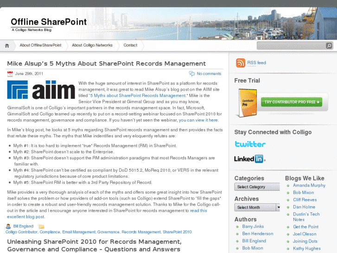This screenshot has height=253, width=337.
Task: Visit Get the Point blog link
Action: [x=305, y=227]
